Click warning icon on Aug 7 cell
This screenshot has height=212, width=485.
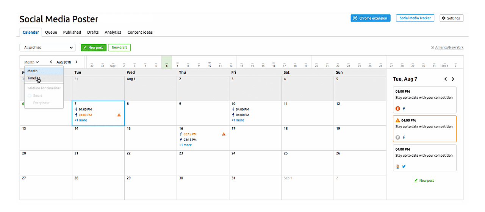tap(119, 115)
